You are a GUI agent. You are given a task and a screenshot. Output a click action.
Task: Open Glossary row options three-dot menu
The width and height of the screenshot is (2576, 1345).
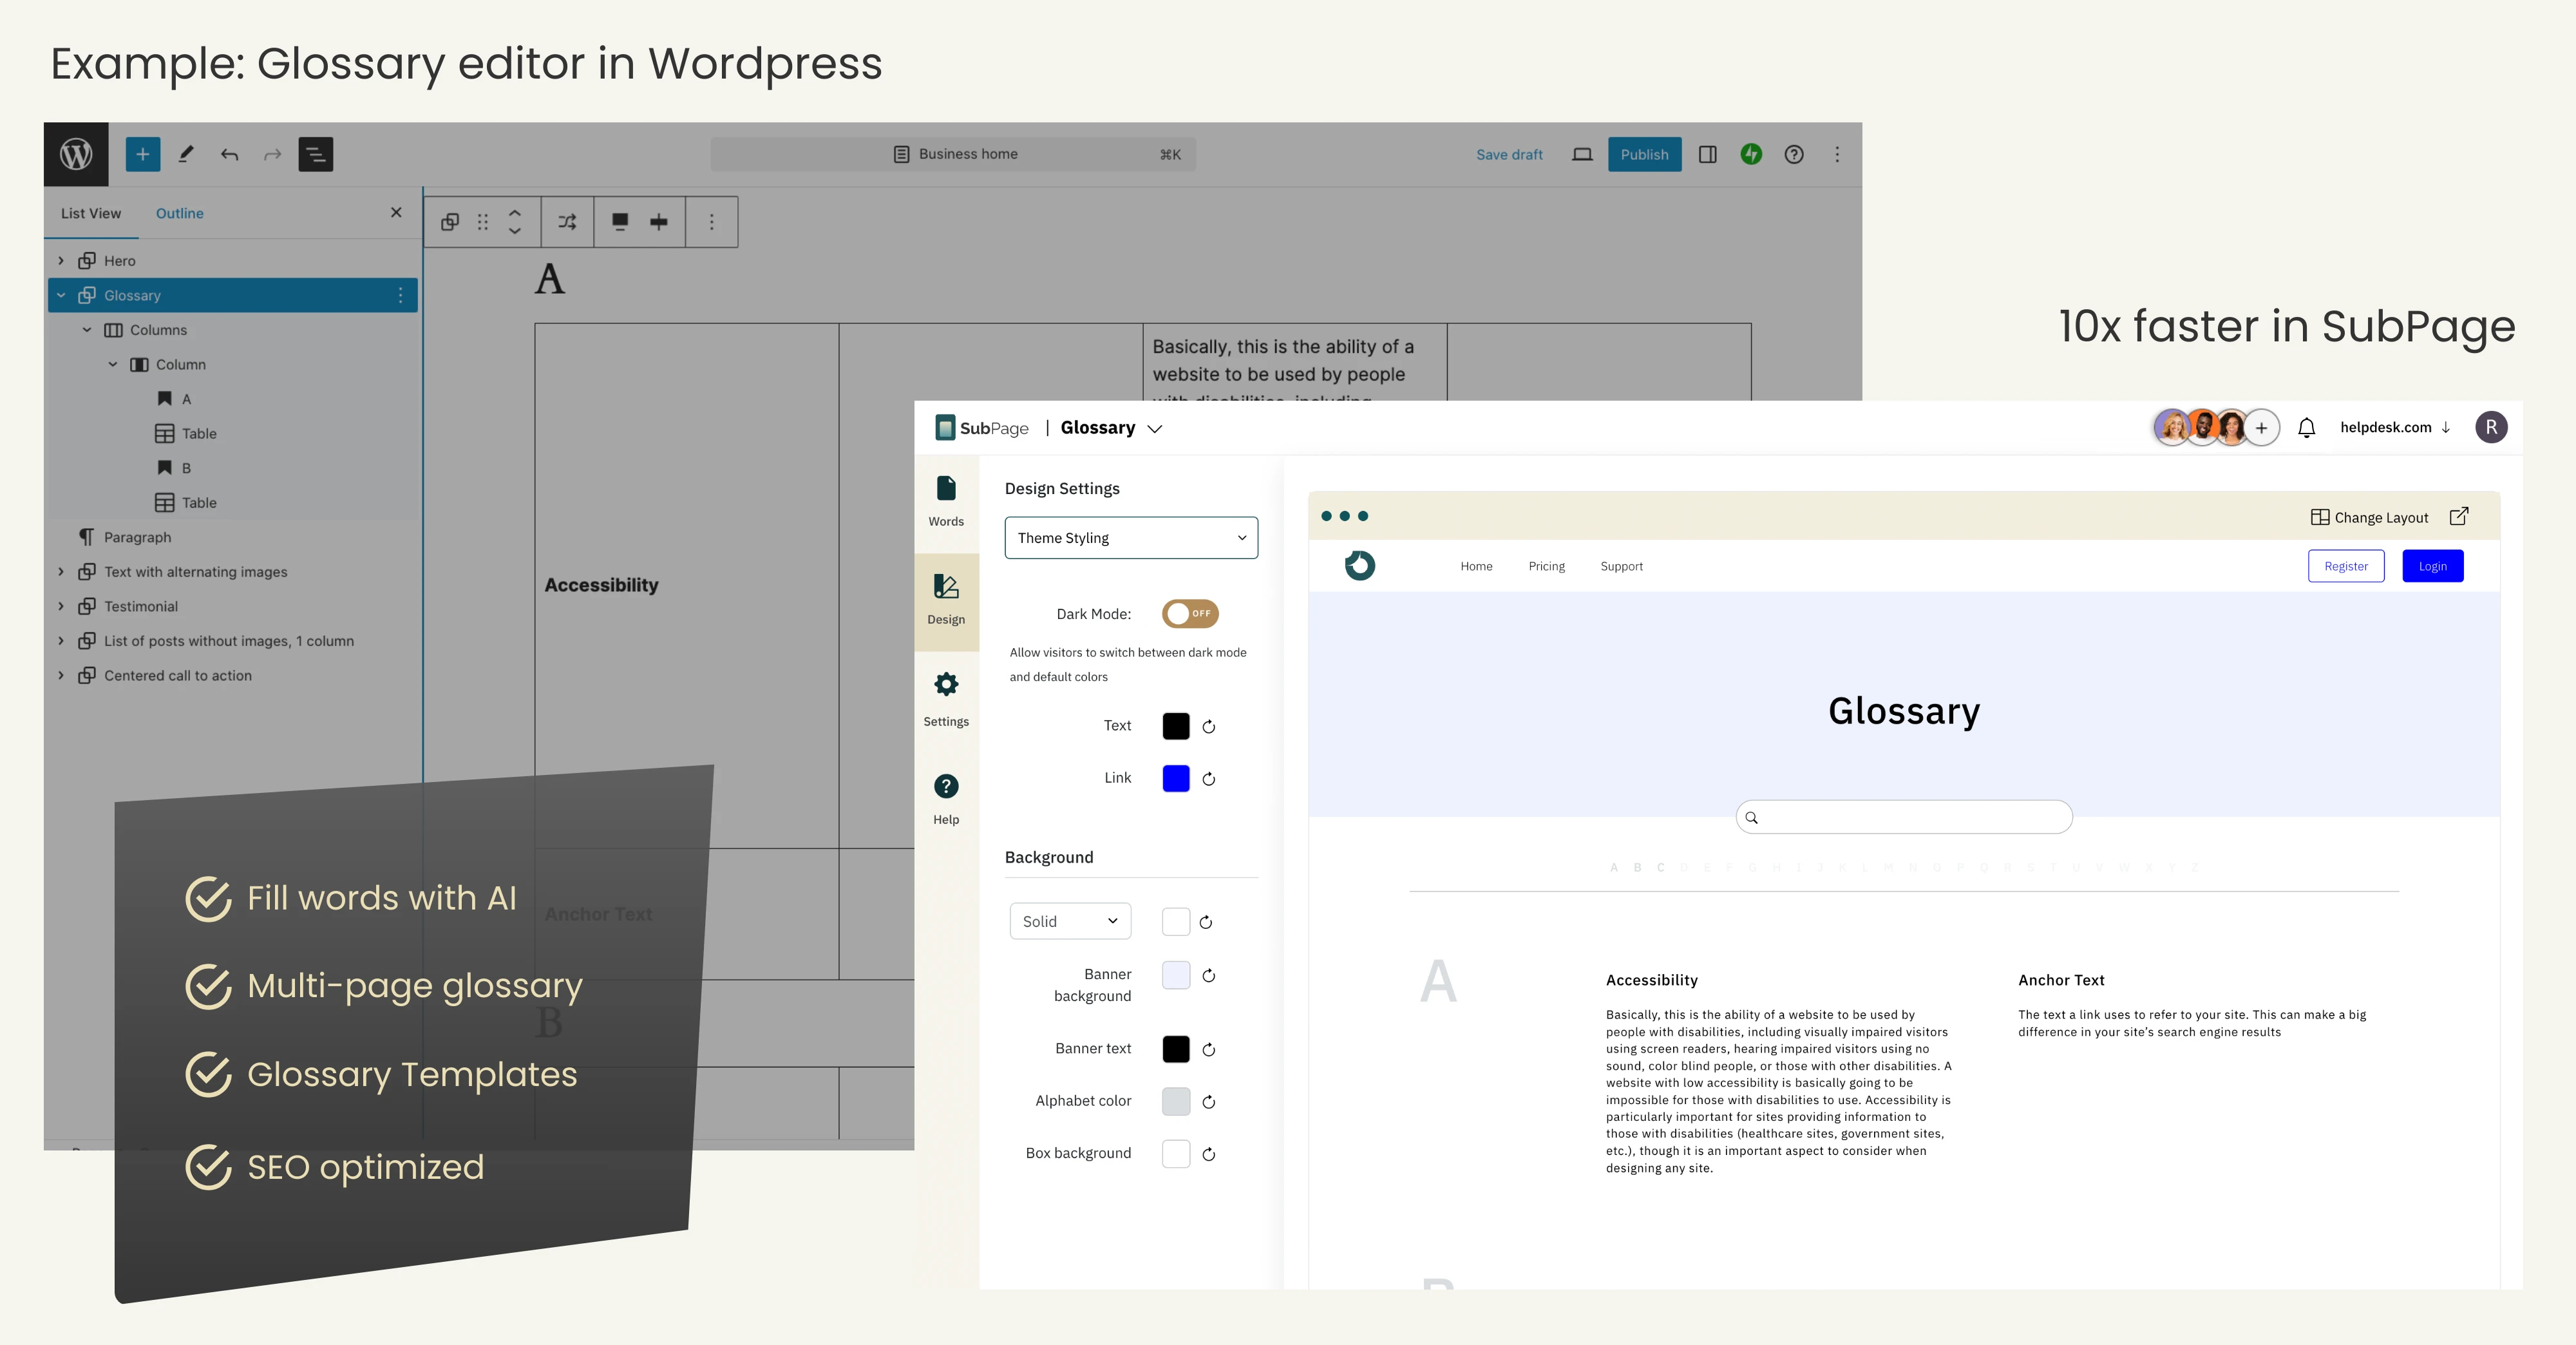click(400, 295)
